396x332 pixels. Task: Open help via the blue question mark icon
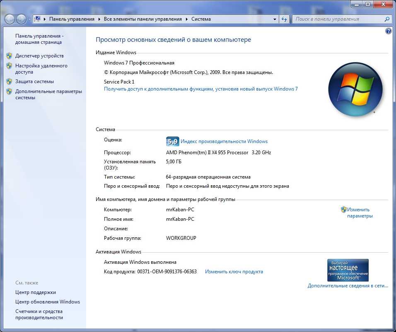[388, 31]
